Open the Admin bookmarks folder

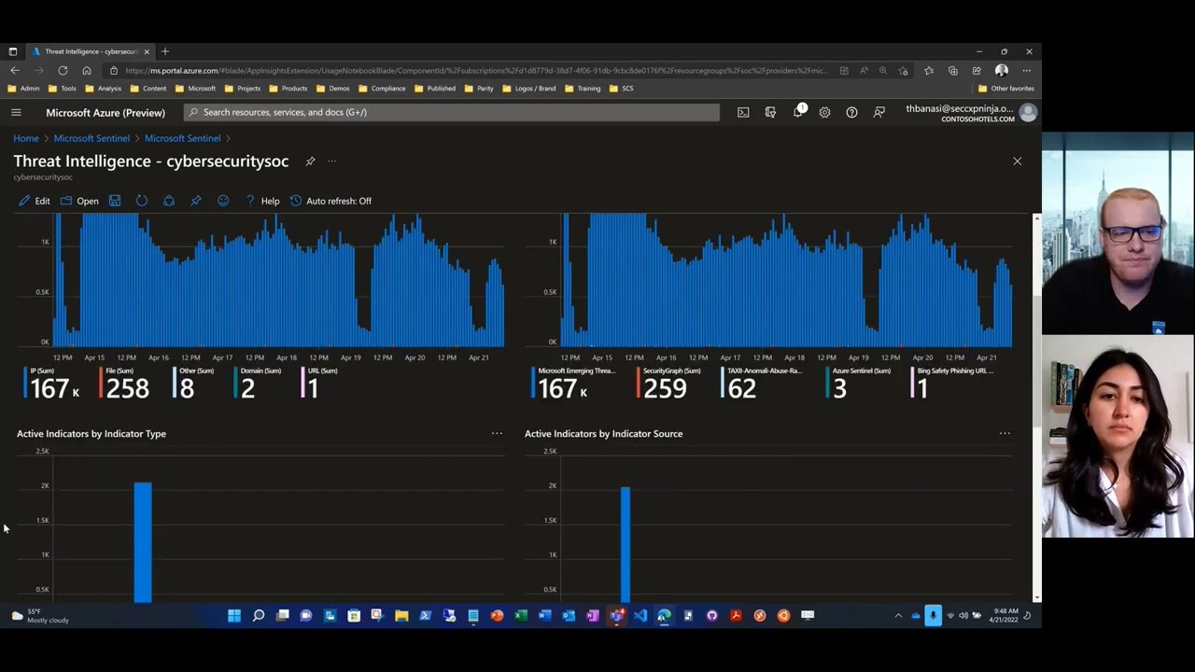(x=23, y=89)
